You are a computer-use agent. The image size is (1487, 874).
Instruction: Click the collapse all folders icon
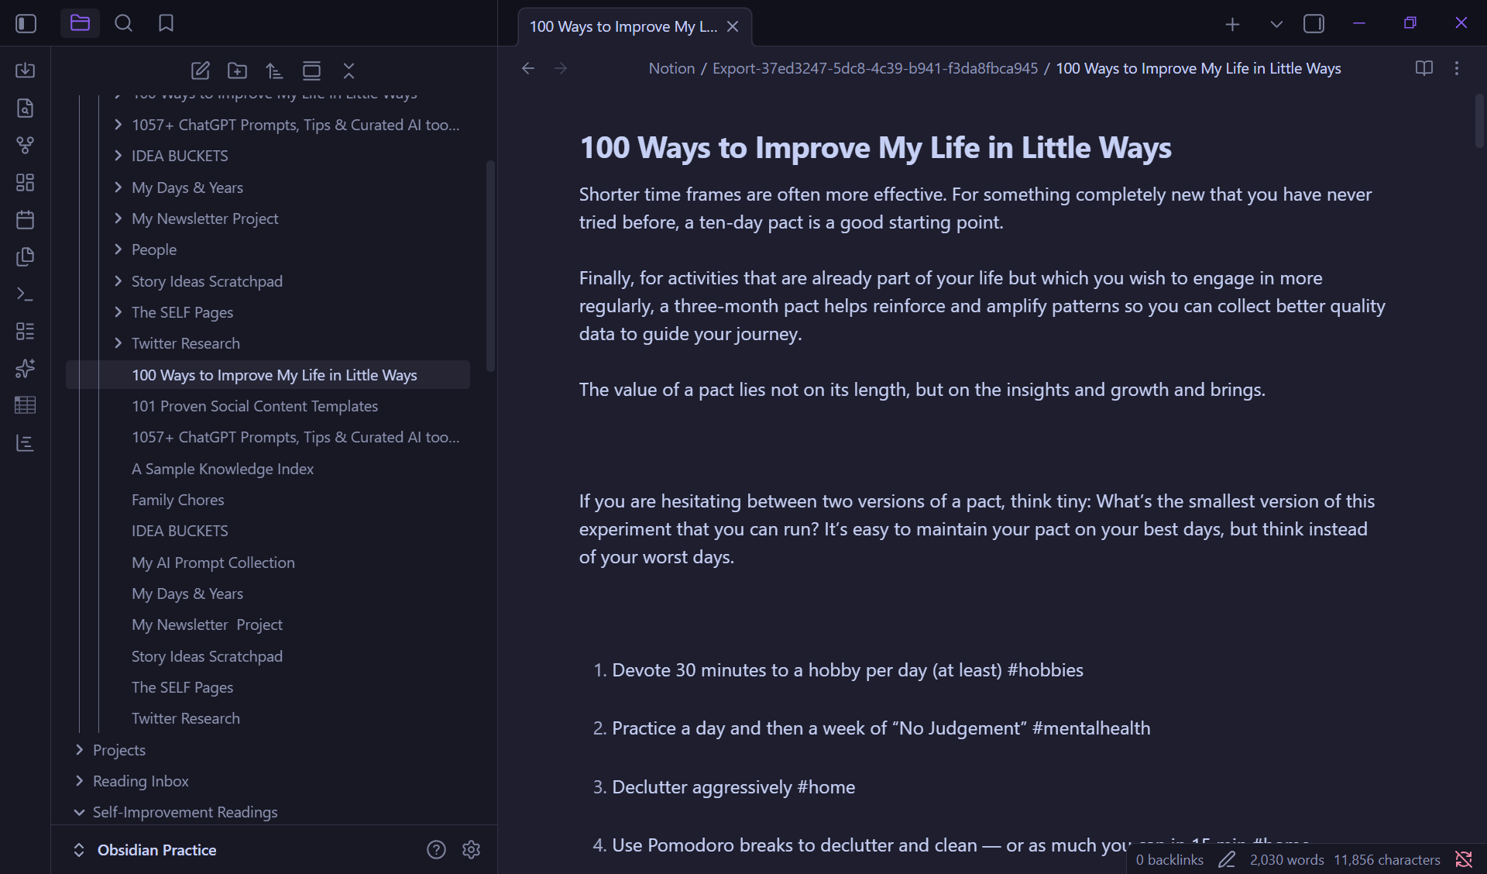point(349,71)
